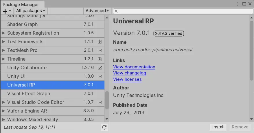
Task: Click the checkmark for Visual Studio Code Editor
Action: tap(100, 102)
